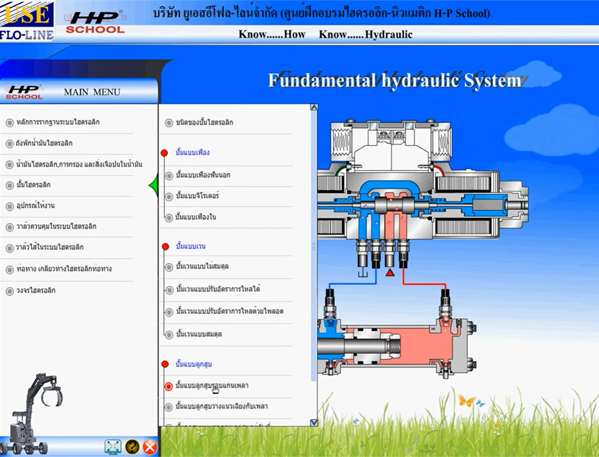Click ปั๊มแบบจีโรเตอร์ submenu link
The height and width of the screenshot is (457, 599).
tap(197, 196)
